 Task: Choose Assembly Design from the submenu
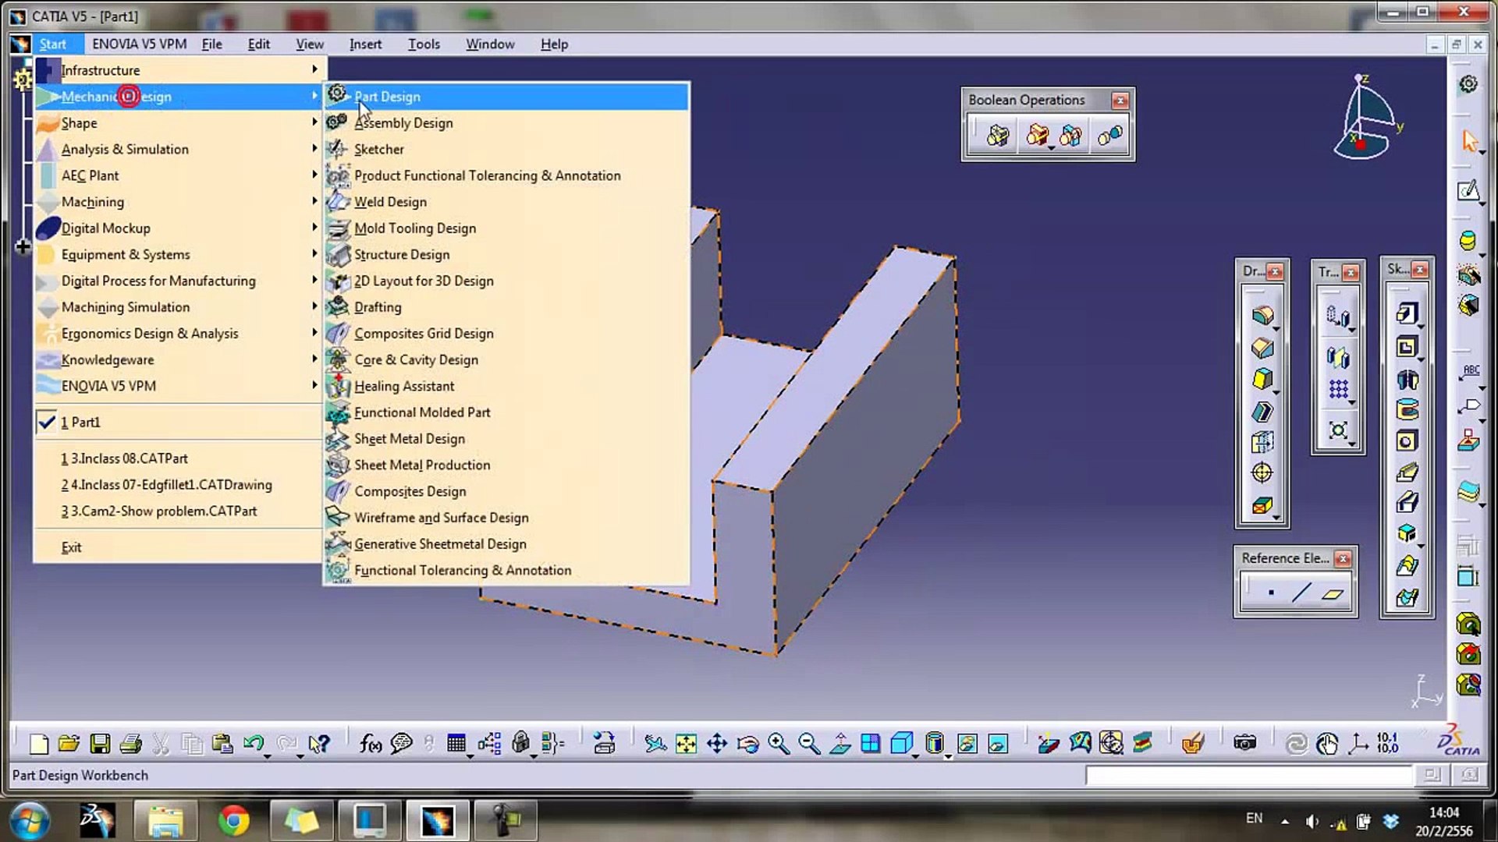[x=403, y=122]
